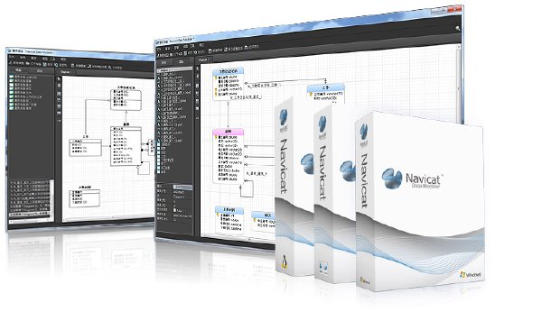Select the hand move tool in front window palette

[197, 76]
